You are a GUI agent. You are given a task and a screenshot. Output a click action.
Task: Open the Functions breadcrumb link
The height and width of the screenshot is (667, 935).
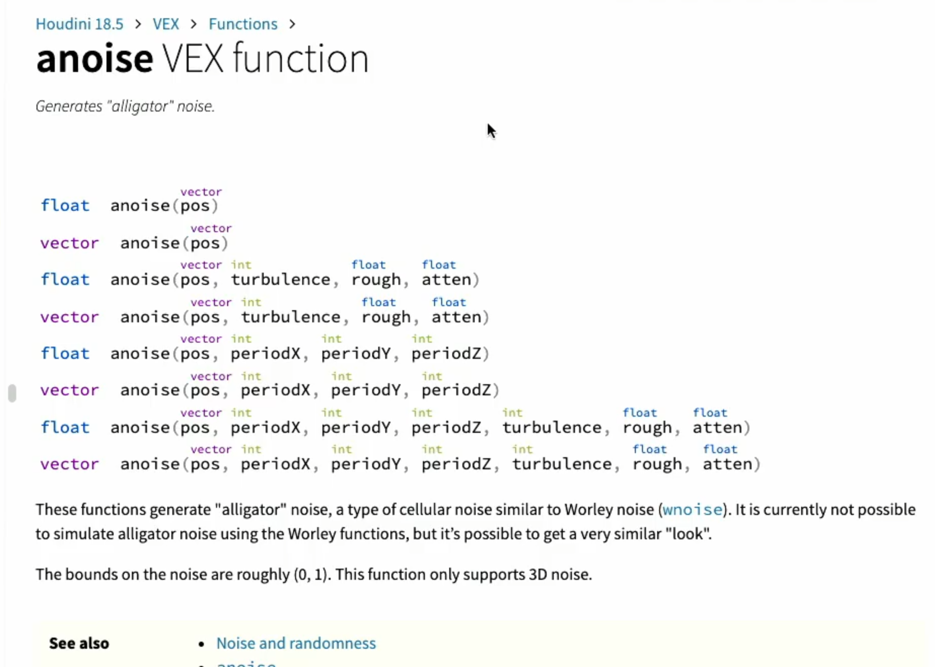[243, 24]
